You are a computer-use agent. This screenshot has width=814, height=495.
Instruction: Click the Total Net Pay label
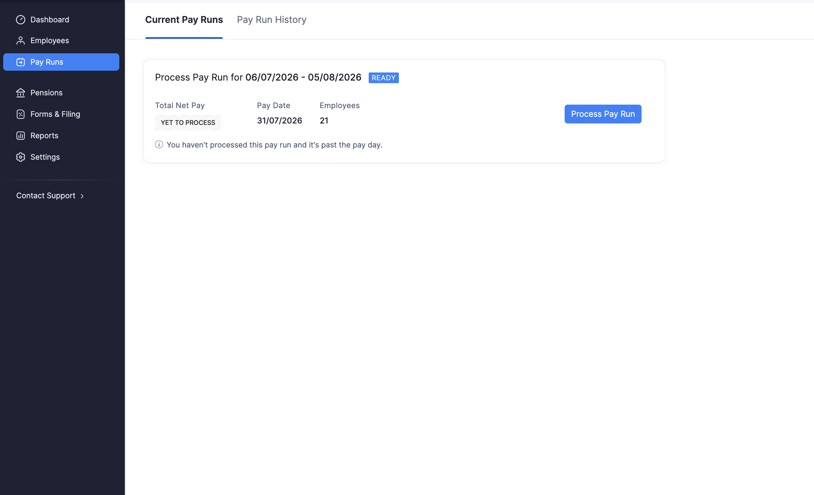[x=180, y=105]
